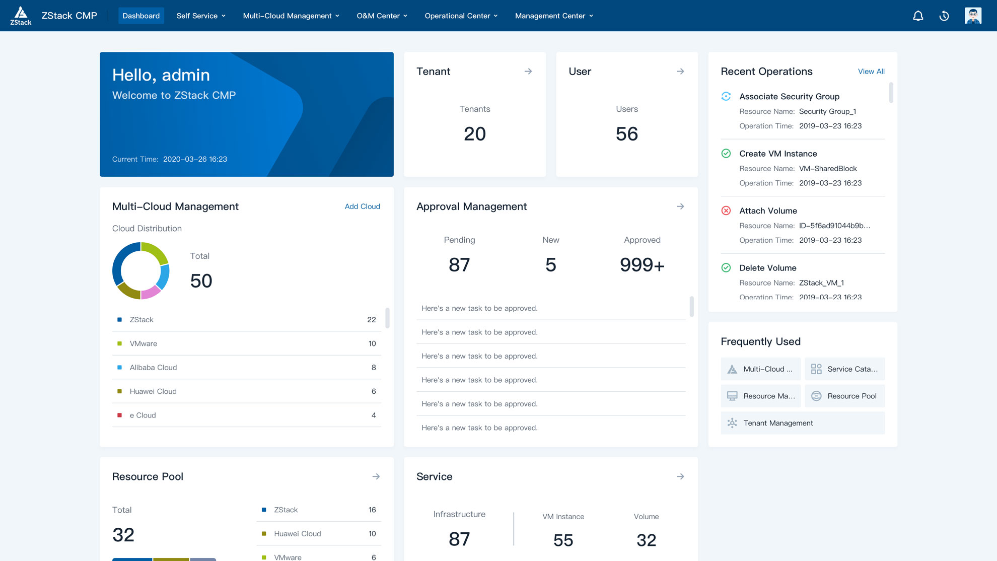This screenshot has width=997, height=561.
Task: Click the Multi-Cloud shortcut icon
Action: (732, 369)
